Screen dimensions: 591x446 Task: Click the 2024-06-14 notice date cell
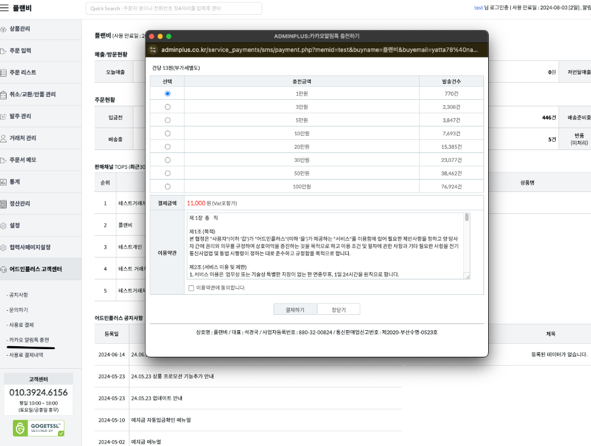pyautogui.click(x=112, y=354)
